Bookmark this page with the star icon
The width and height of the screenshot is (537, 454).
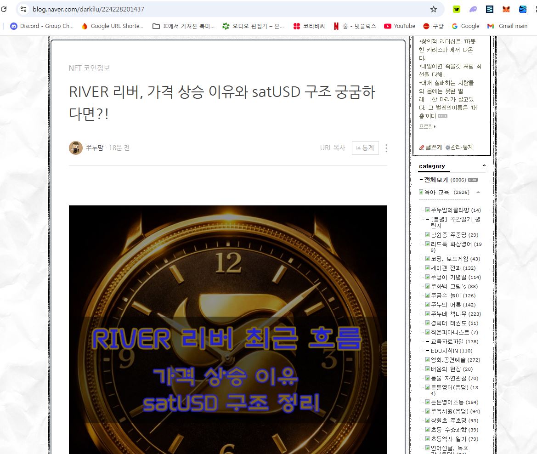coord(434,9)
